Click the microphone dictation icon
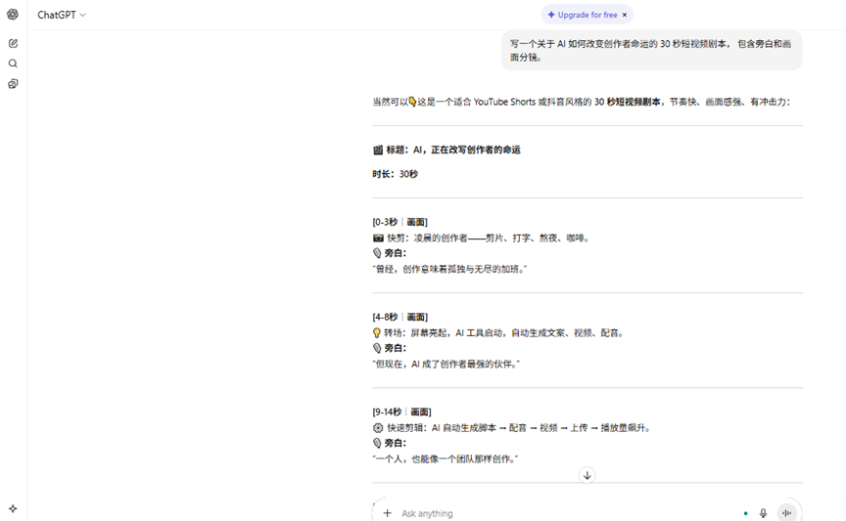Viewport: 846px width, 521px height. click(763, 513)
